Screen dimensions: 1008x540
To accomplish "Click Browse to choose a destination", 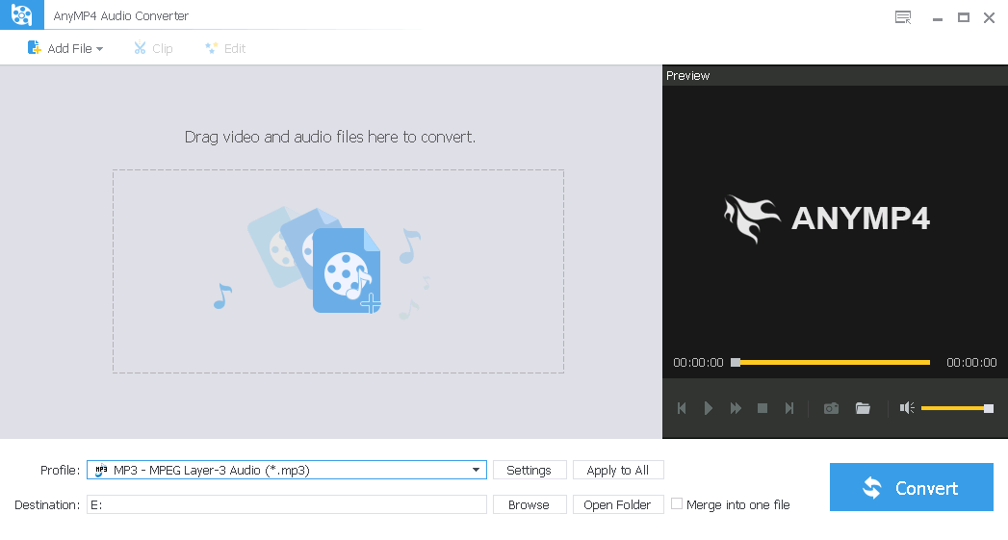I will point(529,504).
